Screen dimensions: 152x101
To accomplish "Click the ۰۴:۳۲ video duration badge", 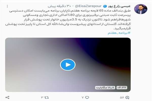I will 122,88.
